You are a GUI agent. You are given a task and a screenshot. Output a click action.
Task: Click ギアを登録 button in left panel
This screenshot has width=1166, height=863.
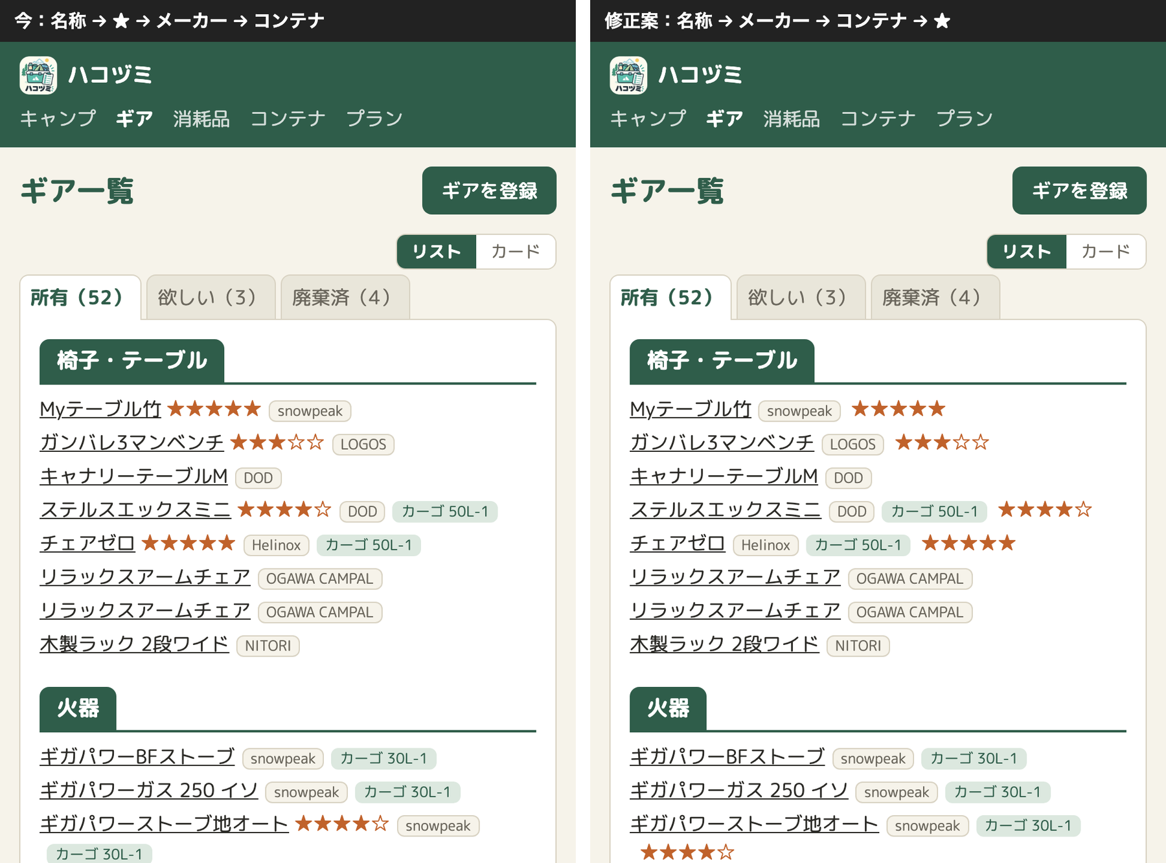click(489, 190)
